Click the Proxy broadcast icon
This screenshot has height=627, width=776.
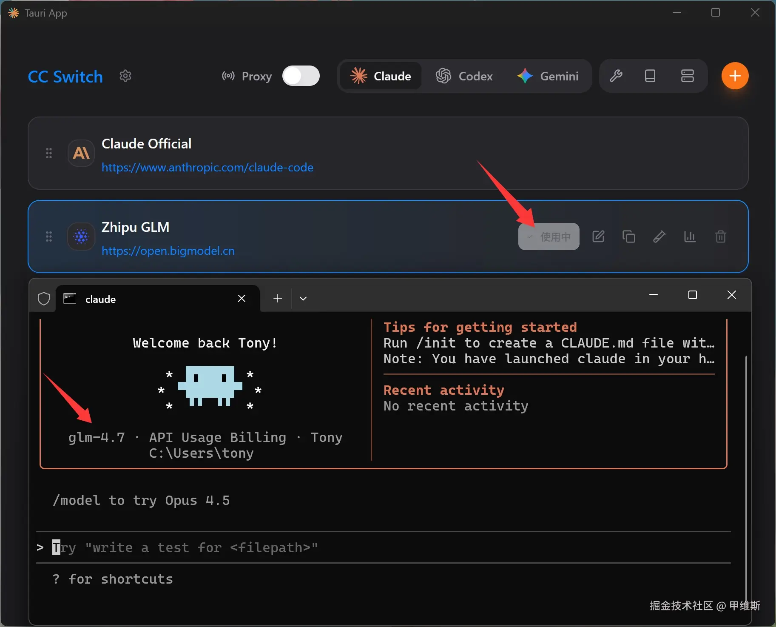228,76
